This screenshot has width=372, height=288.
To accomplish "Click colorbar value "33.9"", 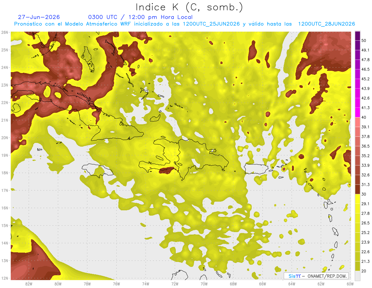I will click(365, 165).
